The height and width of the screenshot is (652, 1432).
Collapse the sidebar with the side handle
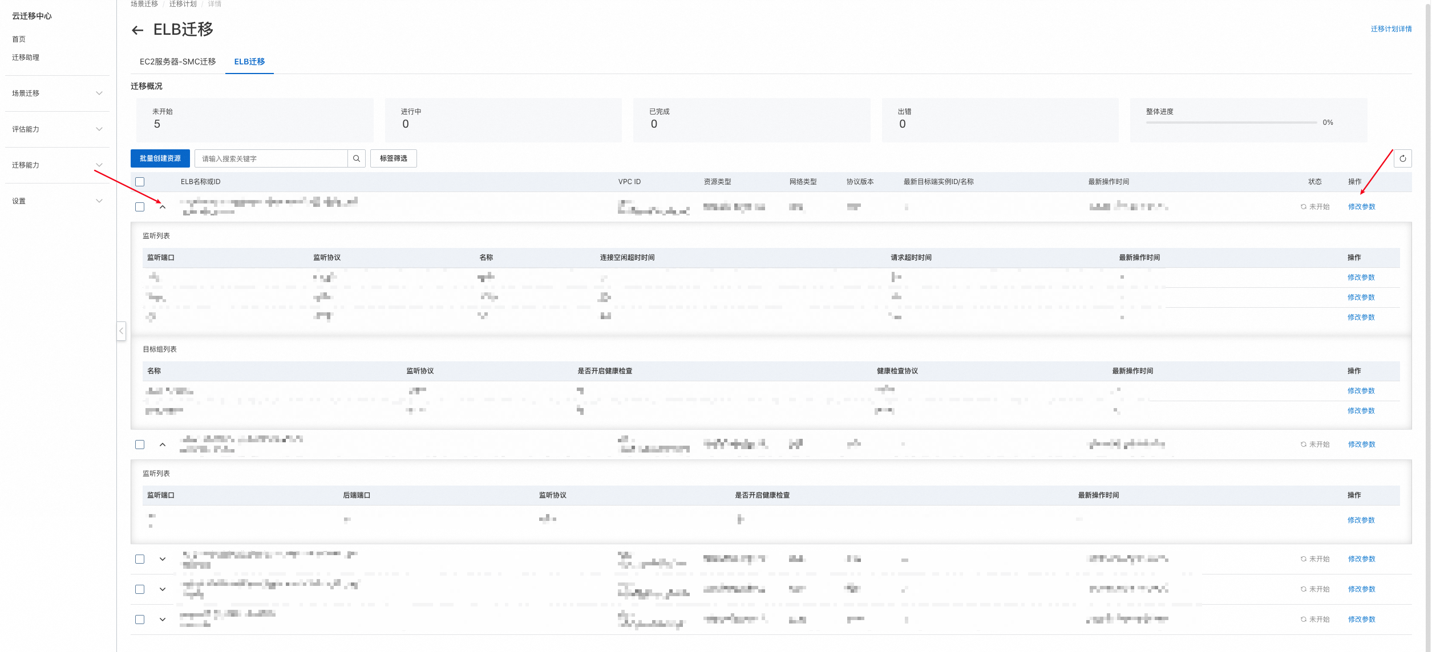coord(121,331)
